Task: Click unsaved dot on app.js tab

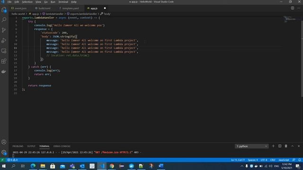Action: tap(105, 8)
